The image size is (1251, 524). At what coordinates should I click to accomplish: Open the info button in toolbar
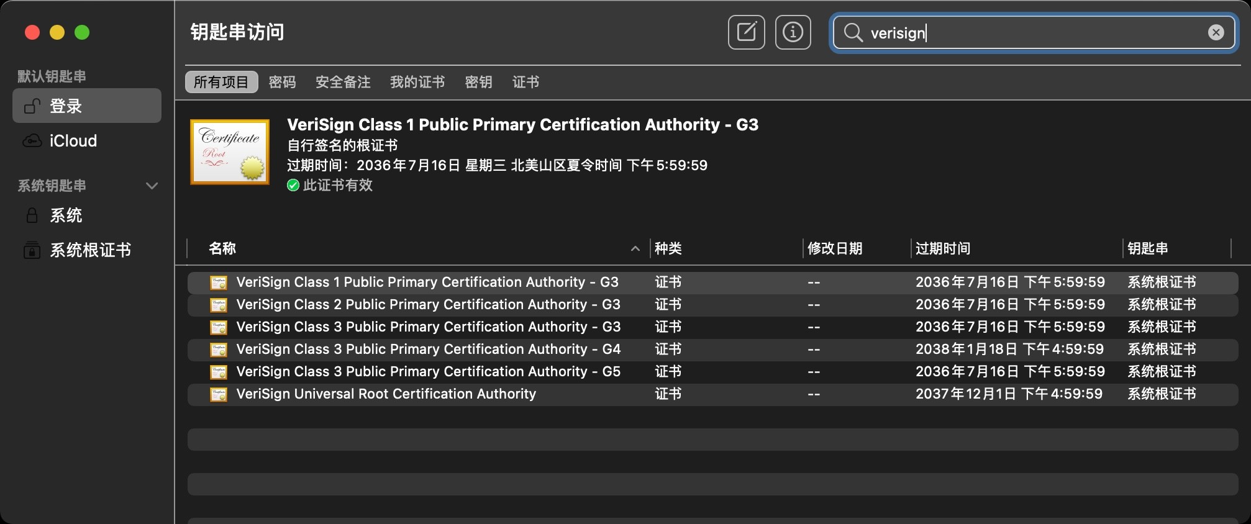(x=793, y=32)
